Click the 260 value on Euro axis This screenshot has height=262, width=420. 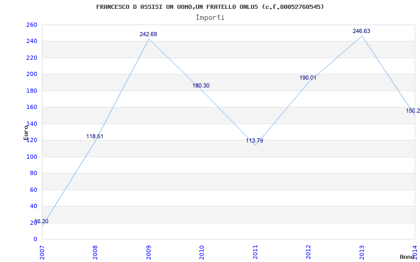click(x=31, y=25)
